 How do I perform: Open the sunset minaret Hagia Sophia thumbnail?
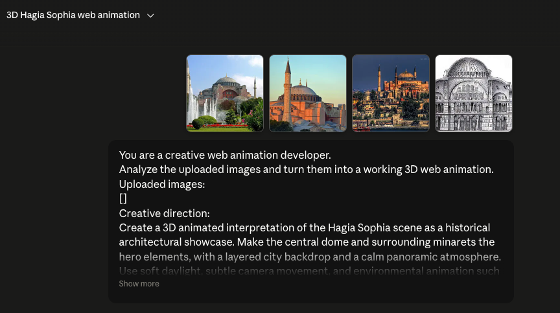pos(308,93)
